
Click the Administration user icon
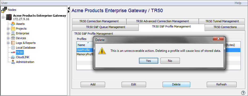click(x=13, y=62)
